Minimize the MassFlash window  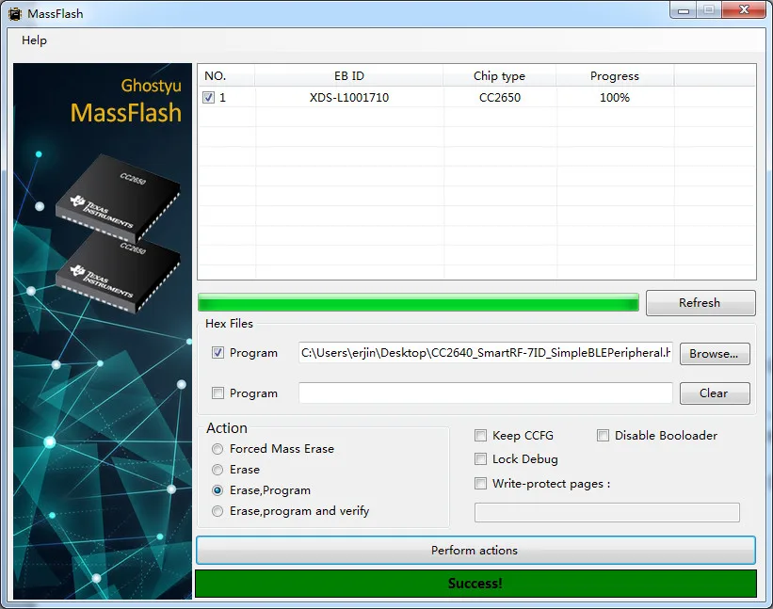click(x=684, y=10)
